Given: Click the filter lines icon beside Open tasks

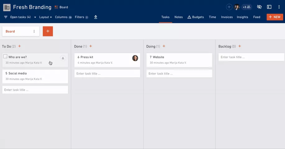Looking at the screenshot, I should (6, 17).
